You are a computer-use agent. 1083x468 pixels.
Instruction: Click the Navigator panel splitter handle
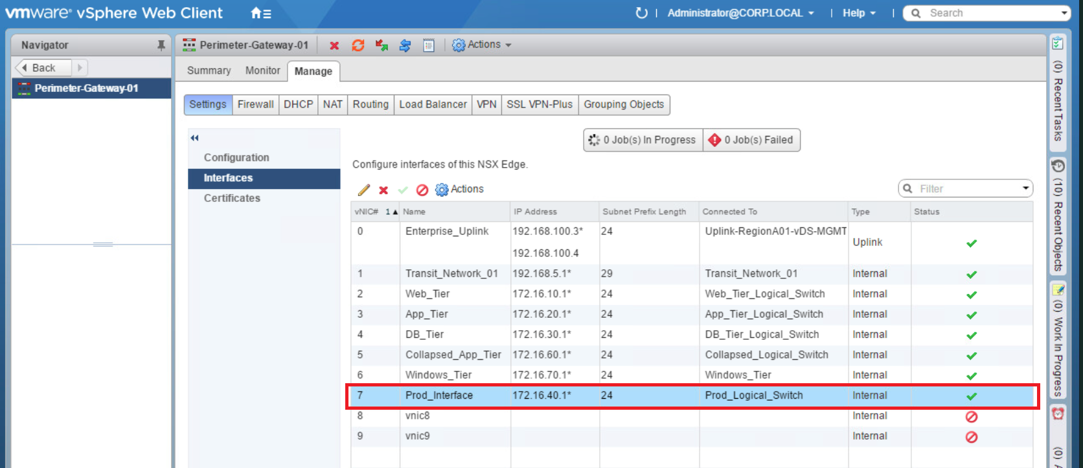click(103, 245)
